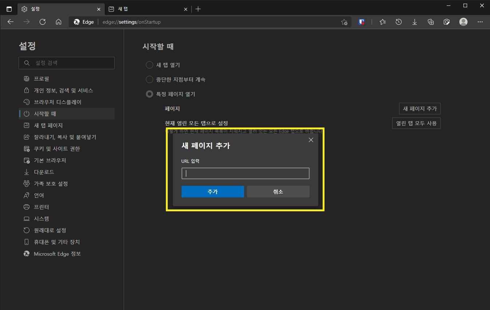Open the Collections panel

tap(431, 22)
